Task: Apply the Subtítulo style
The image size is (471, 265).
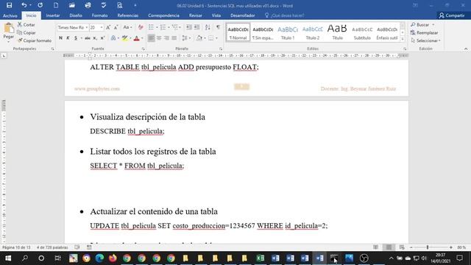Action: click(362, 32)
